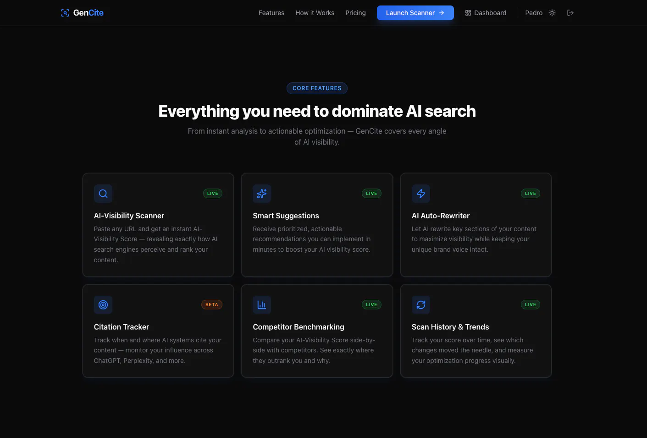The height and width of the screenshot is (438, 647).
Task: Click the heading Everything you need to dominate
Action: [x=317, y=111]
